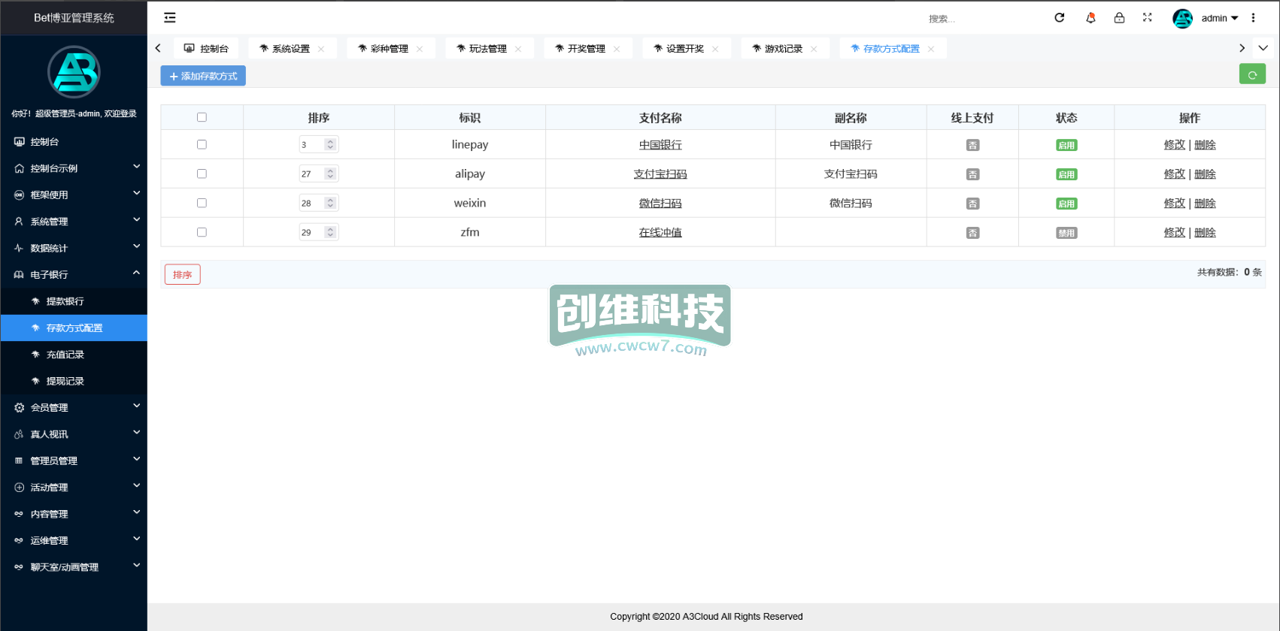Viewport: 1280px width, 631px height.
Task: Toggle fullscreen mode icon
Action: pos(1148,17)
